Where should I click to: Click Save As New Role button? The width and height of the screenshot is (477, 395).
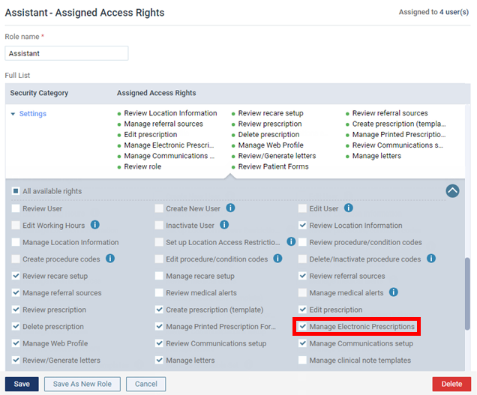coord(82,384)
